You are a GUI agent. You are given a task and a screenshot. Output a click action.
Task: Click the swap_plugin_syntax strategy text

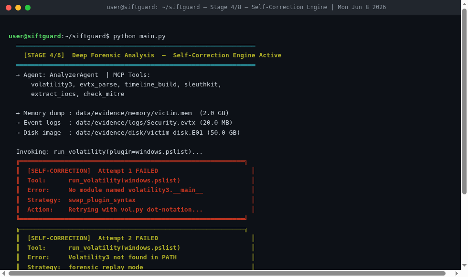pyautogui.click(x=102, y=200)
